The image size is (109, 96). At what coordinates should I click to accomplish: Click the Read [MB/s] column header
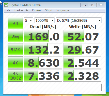pyautogui.click(x=43, y=27)
